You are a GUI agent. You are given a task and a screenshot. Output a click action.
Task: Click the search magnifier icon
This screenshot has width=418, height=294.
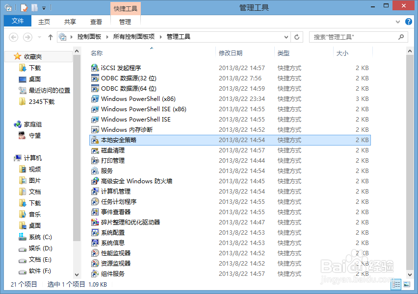(x=401, y=37)
